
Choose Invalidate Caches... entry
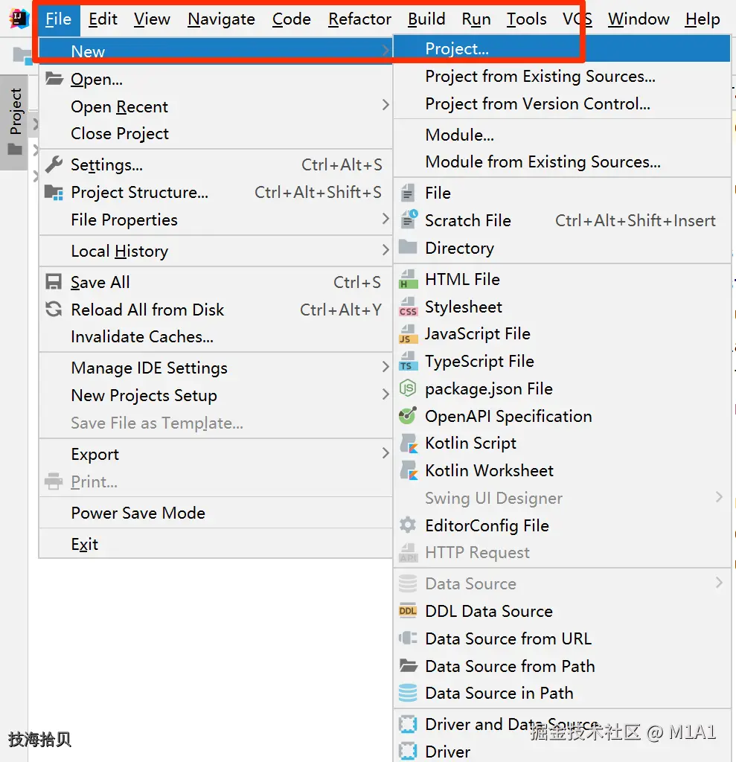(x=215, y=336)
